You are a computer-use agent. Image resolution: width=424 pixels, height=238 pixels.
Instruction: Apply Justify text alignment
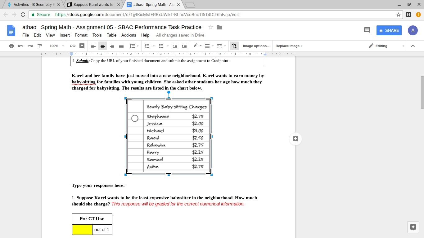click(x=121, y=46)
